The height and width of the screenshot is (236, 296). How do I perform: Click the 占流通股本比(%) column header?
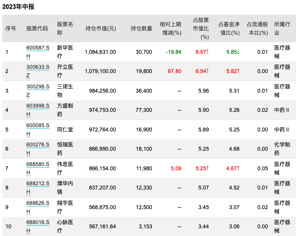257,28
